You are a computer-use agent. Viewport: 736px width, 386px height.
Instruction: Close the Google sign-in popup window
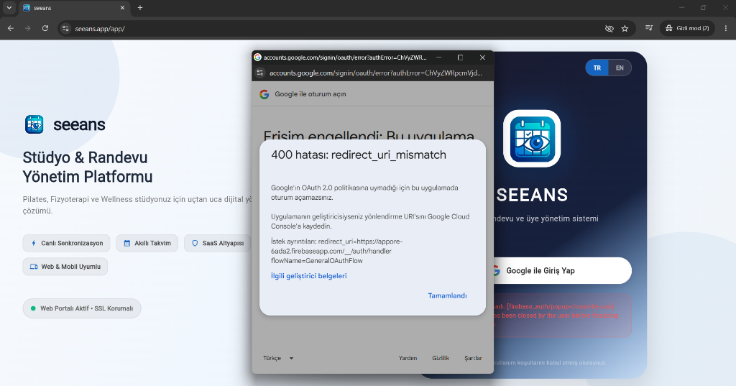[482, 58]
